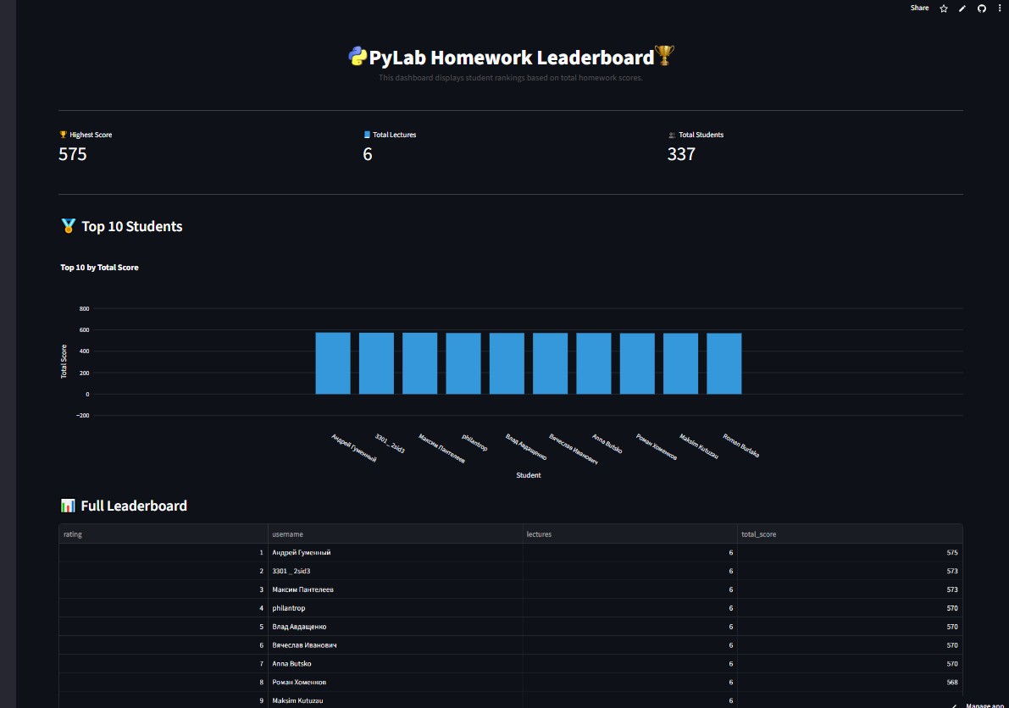Select username cell 'philantrop'
Image resolution: width=1009 pixels, height=708 pixels.
click(395, 608)
